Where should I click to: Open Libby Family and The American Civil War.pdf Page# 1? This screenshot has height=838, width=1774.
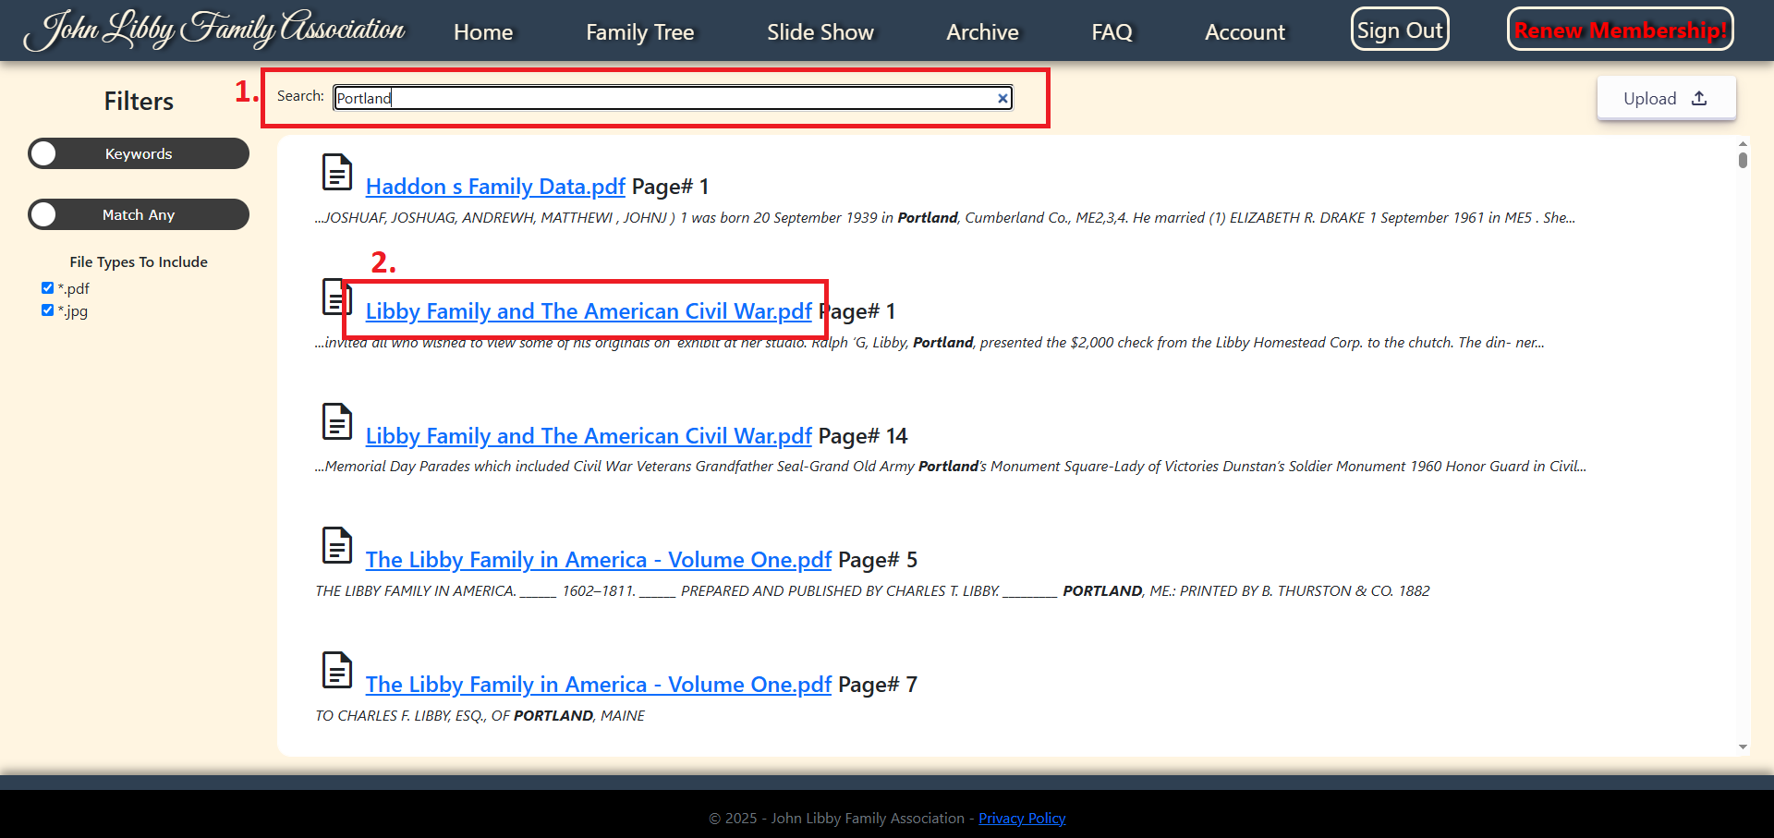(x=589, y=311)
